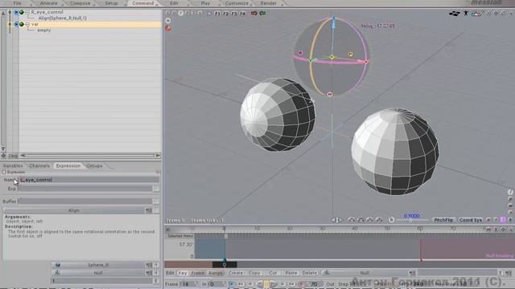Select Range edit mode

215,273
